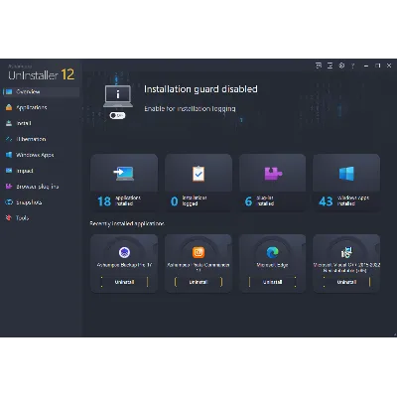This screenshot has width=397, height=397.
Task: Uninstall Ashampoo Photo Commander
Action: [198, 282]
